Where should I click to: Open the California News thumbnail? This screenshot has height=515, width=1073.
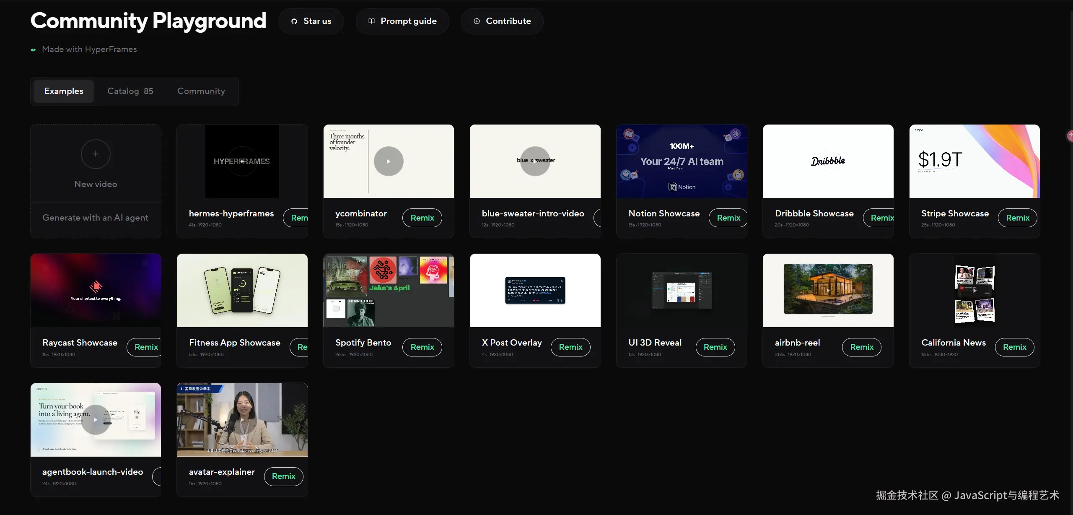[975, 290]
